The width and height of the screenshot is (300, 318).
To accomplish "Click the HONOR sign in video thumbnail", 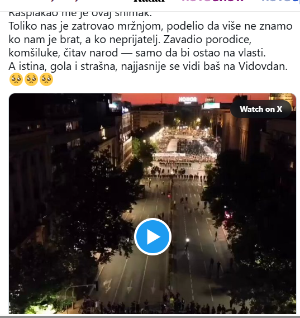I will coord(188,99).
